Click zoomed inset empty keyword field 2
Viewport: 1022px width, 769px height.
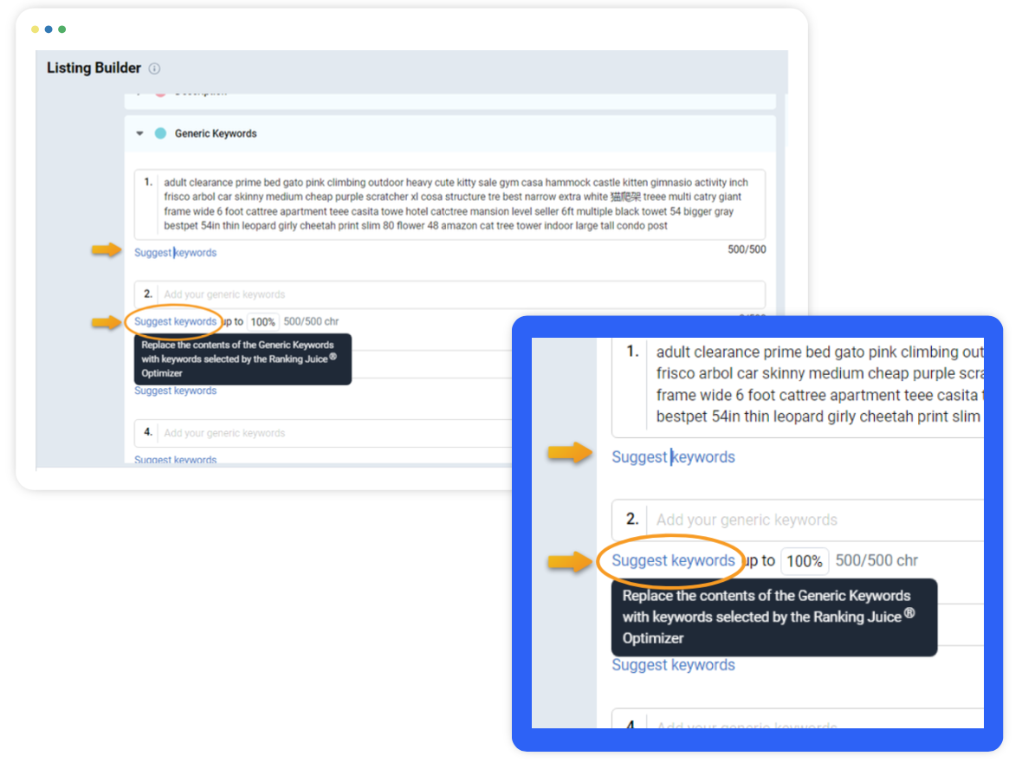(x=799, y=520)
